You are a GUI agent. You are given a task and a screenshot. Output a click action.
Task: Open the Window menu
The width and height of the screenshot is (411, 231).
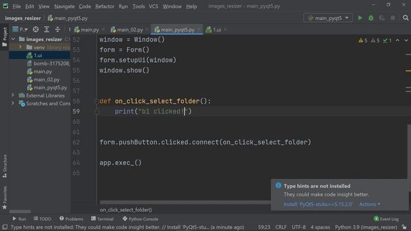pyautogui.click(x=172, y=6)
